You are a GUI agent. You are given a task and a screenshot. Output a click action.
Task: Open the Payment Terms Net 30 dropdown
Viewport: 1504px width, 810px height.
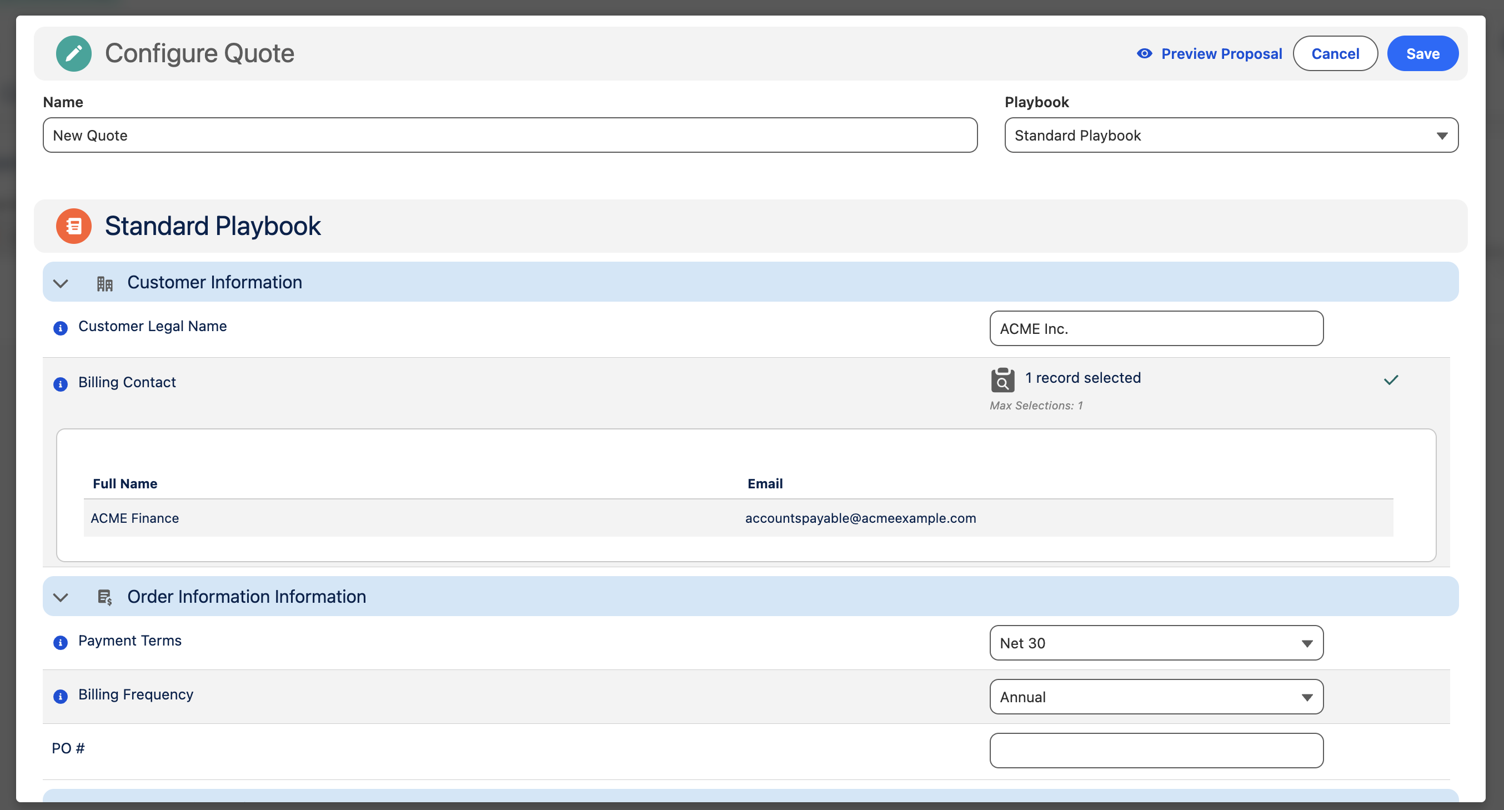[1156, 643]
